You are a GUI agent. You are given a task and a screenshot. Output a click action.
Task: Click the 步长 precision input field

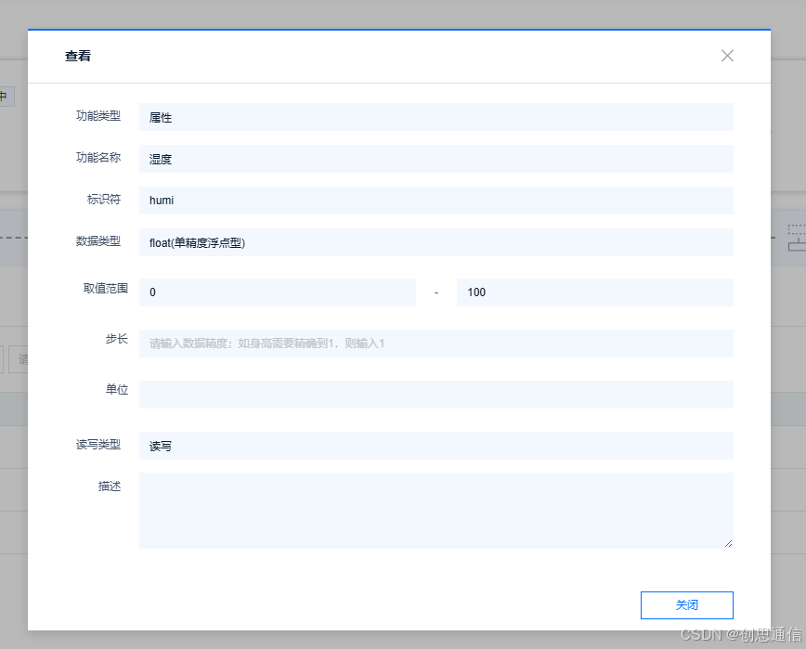(x=435, y=344)
